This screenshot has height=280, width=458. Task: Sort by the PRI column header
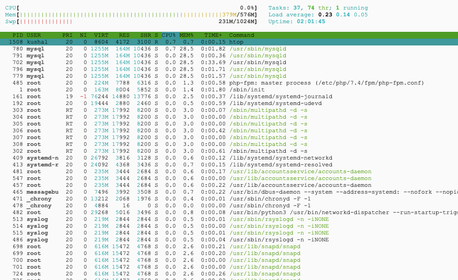point(67,35)
